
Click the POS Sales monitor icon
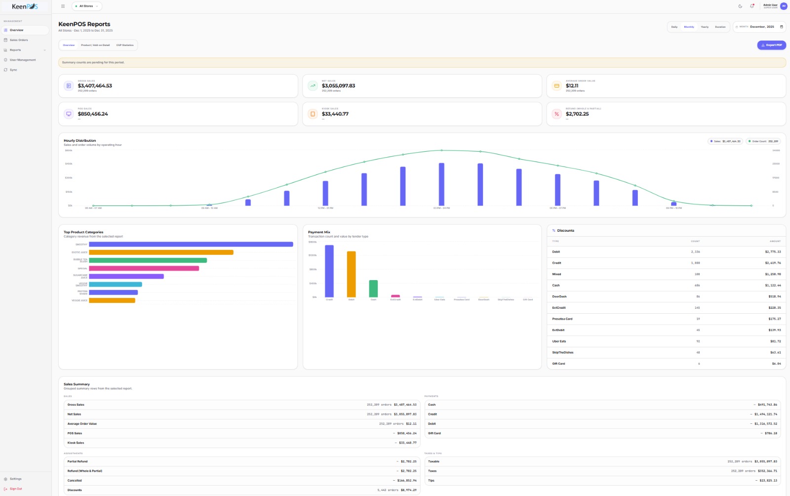[69, 114]
